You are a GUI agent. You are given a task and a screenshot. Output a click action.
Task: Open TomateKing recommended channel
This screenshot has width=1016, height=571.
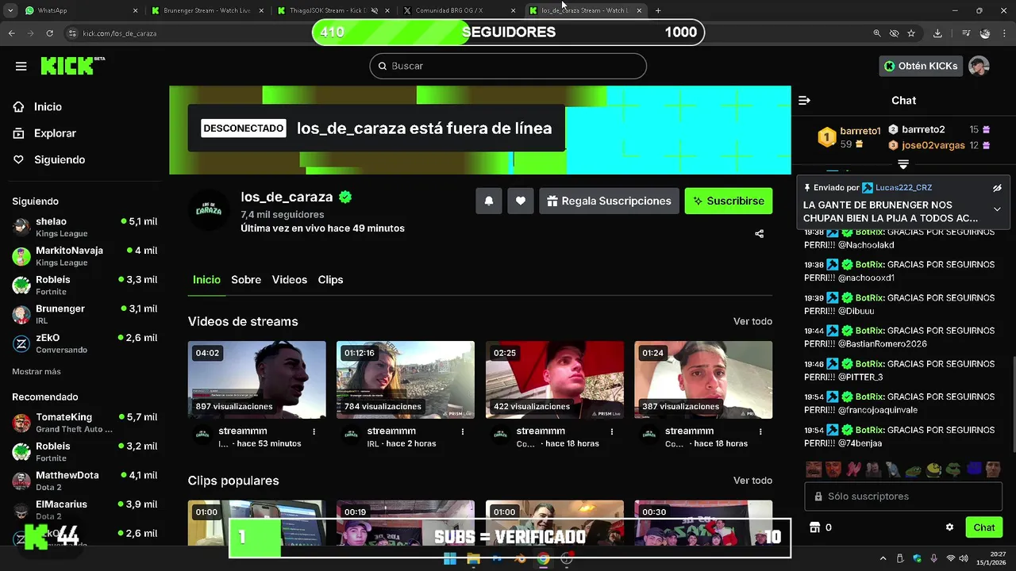[85, 423]
